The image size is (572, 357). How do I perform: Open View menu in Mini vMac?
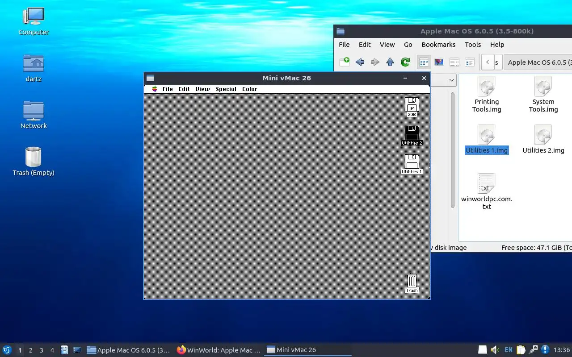click(202, 89)
